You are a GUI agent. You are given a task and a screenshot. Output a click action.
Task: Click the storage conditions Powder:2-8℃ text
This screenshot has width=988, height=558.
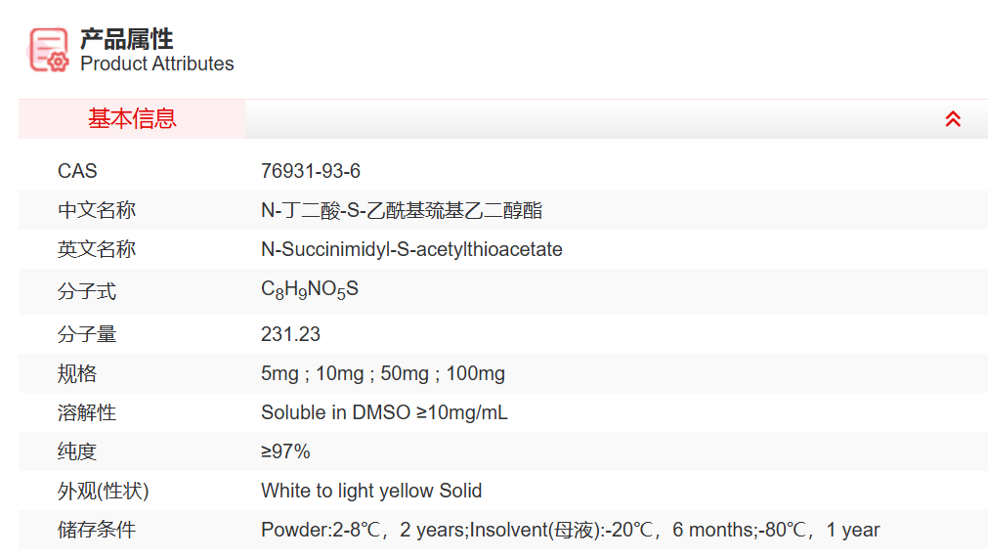click(570, 530)
